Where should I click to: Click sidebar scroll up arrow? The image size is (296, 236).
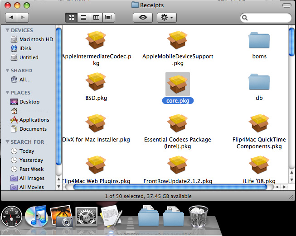[58, 179]
